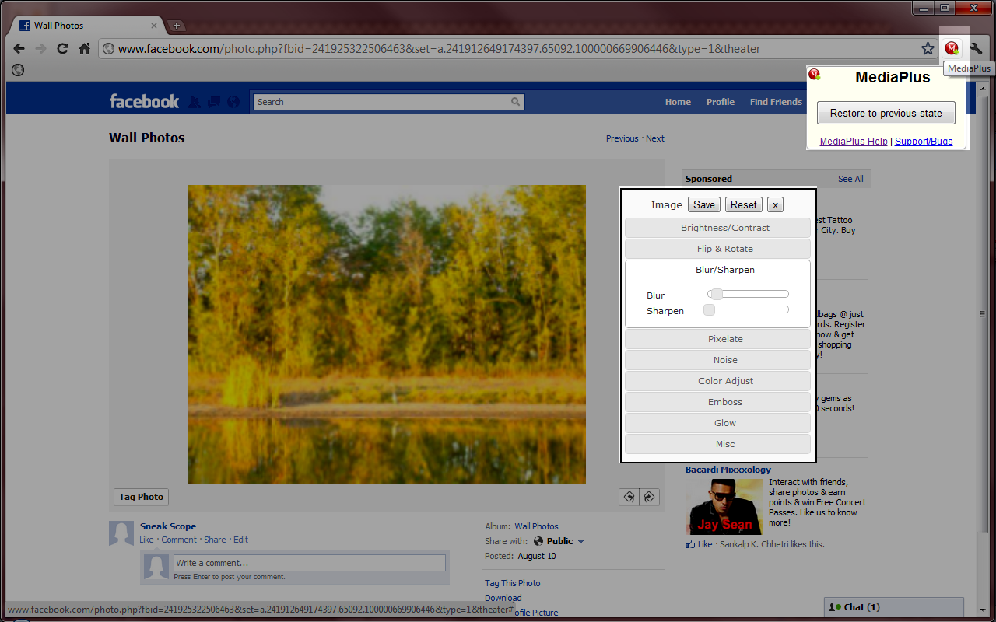
Task: Close the Wall Photos tab
Action: click(154, 26)
